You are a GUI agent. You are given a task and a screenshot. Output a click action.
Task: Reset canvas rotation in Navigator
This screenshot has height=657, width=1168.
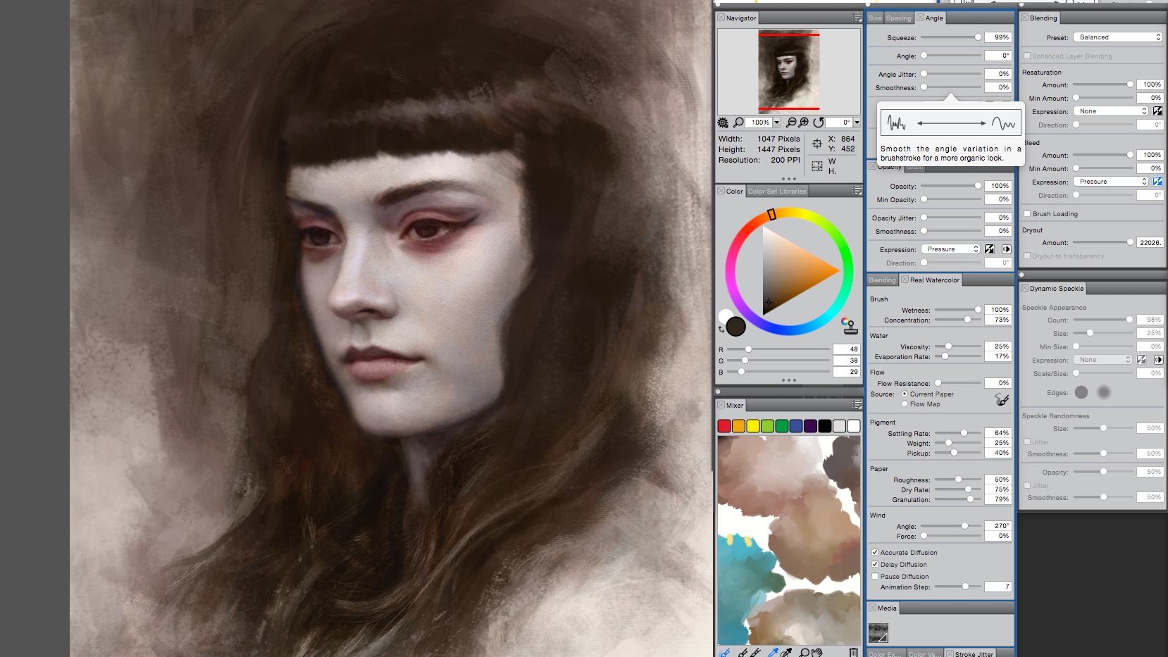point(819,123)
